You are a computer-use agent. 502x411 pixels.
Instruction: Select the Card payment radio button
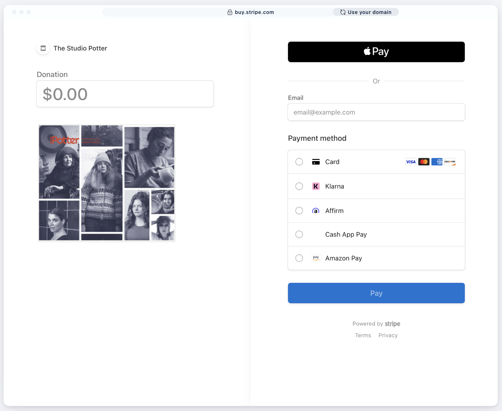click(x=299, y=162)
